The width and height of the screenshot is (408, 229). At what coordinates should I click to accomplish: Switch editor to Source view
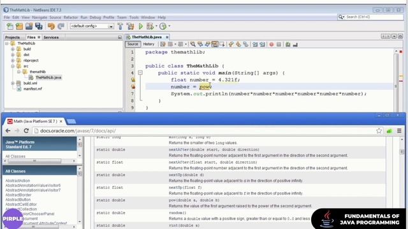(133, 44)
